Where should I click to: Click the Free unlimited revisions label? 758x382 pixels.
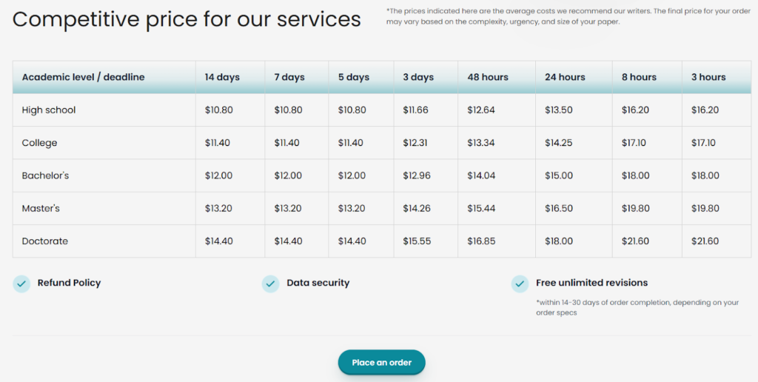coord(591,283)
